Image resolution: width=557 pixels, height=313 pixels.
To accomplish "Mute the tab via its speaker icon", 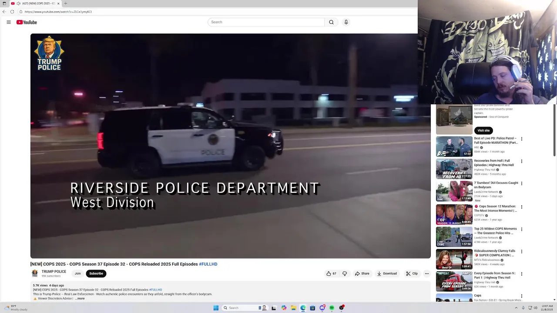I will (x=18, y=3).
